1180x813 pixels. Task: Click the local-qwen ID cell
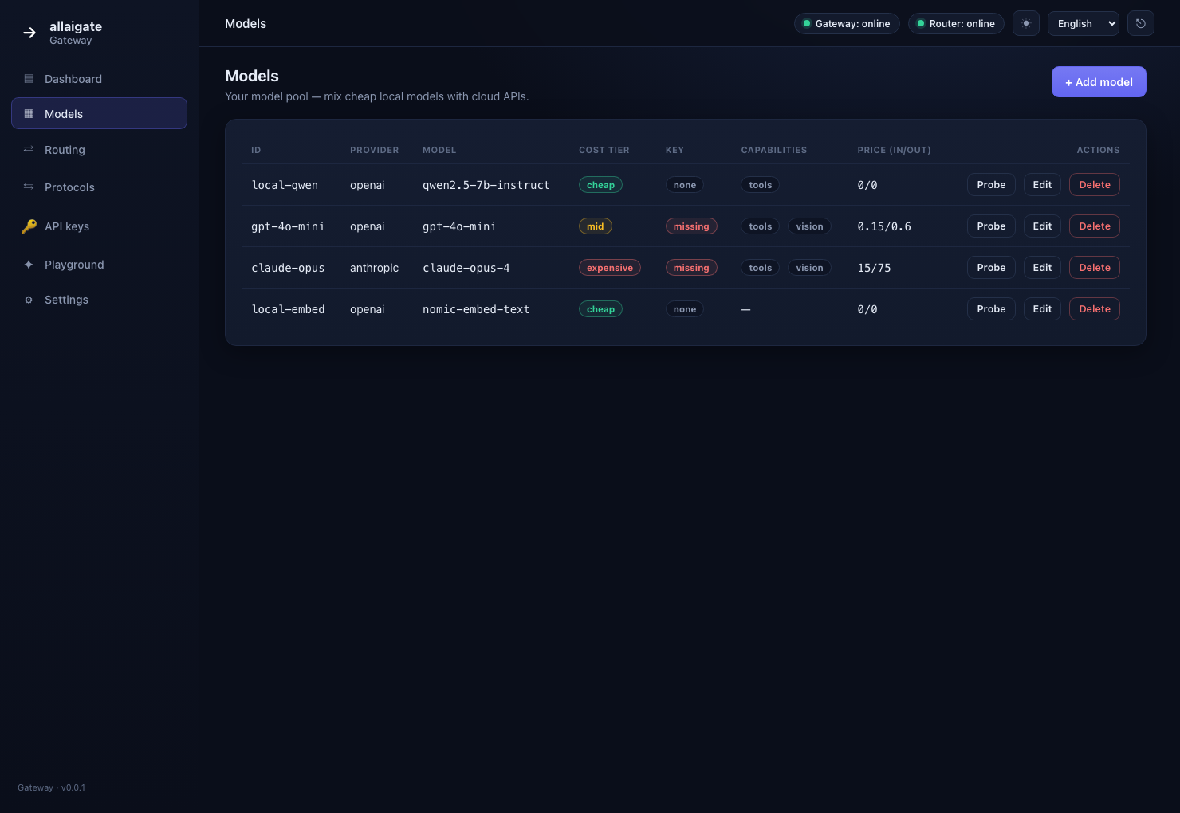click(x=285, y=185)
